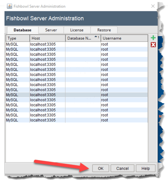Select the Restore tab
This screenshot has height=182, width=168.
pos(104,30)
